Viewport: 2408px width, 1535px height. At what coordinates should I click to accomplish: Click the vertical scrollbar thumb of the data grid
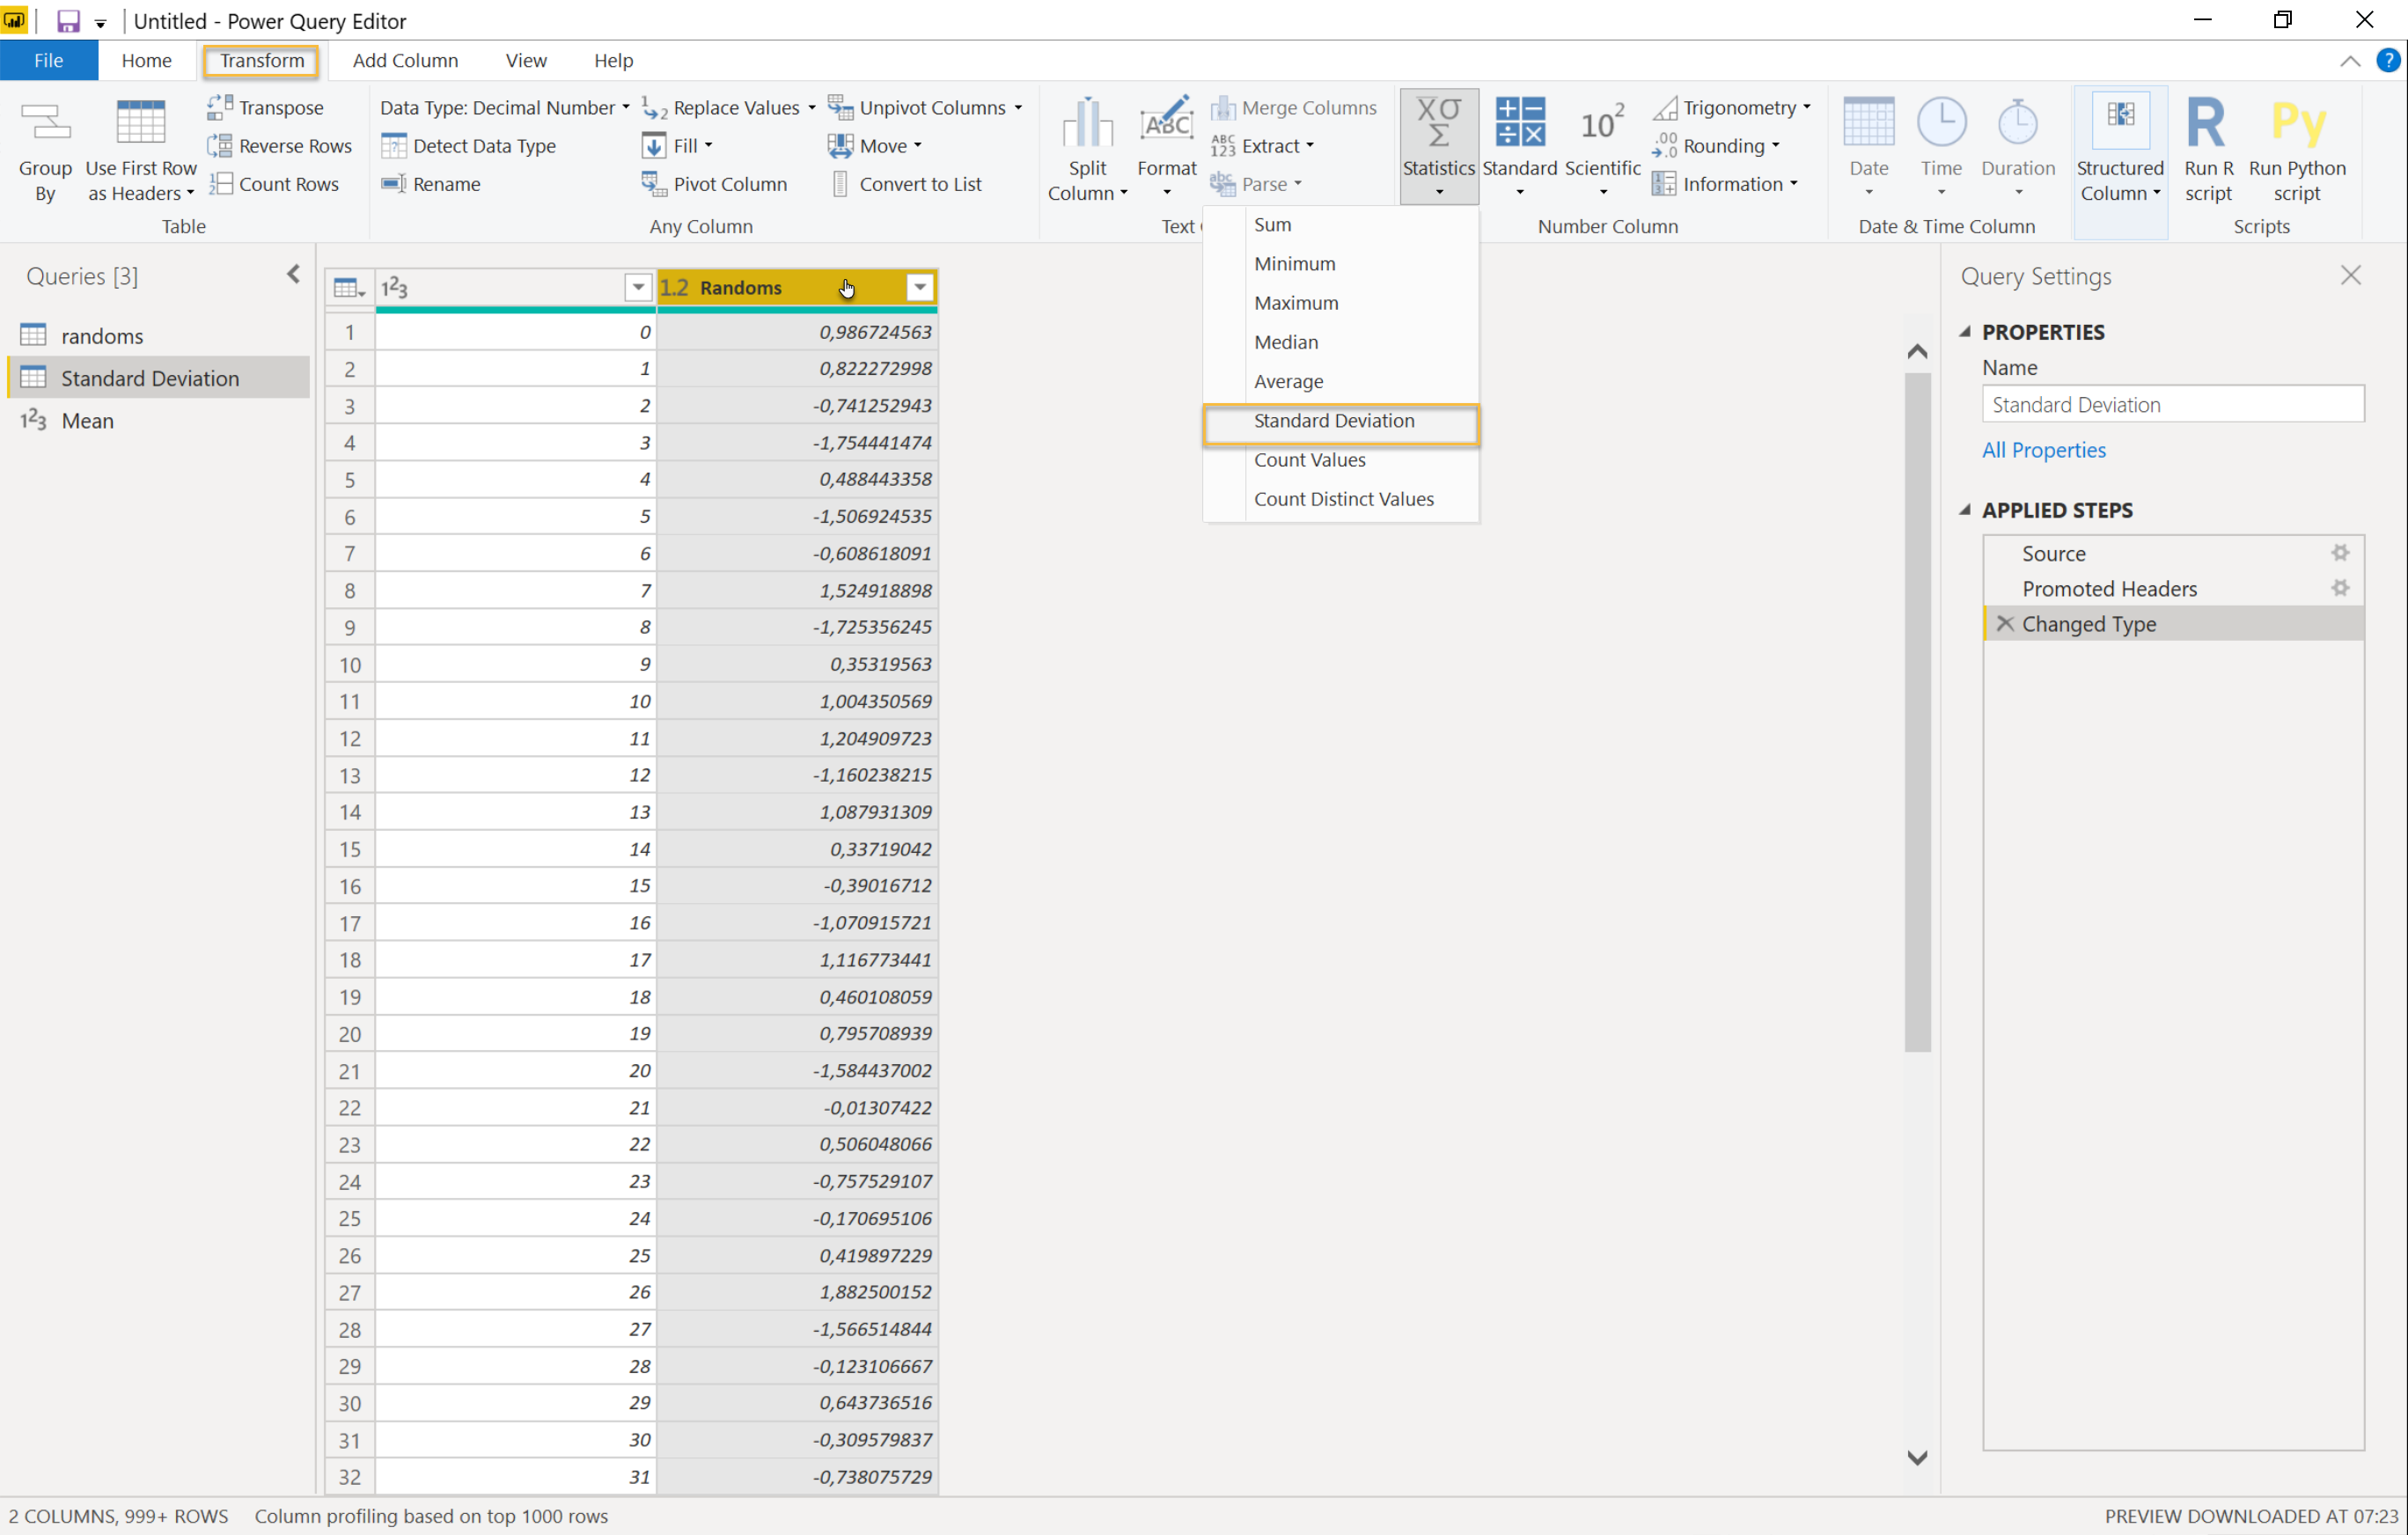coord(1916,712)
